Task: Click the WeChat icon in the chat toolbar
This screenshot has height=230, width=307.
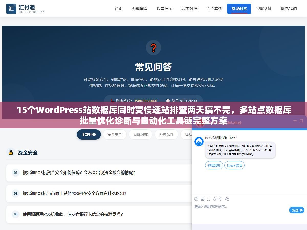Action: [x=227, y=199]
